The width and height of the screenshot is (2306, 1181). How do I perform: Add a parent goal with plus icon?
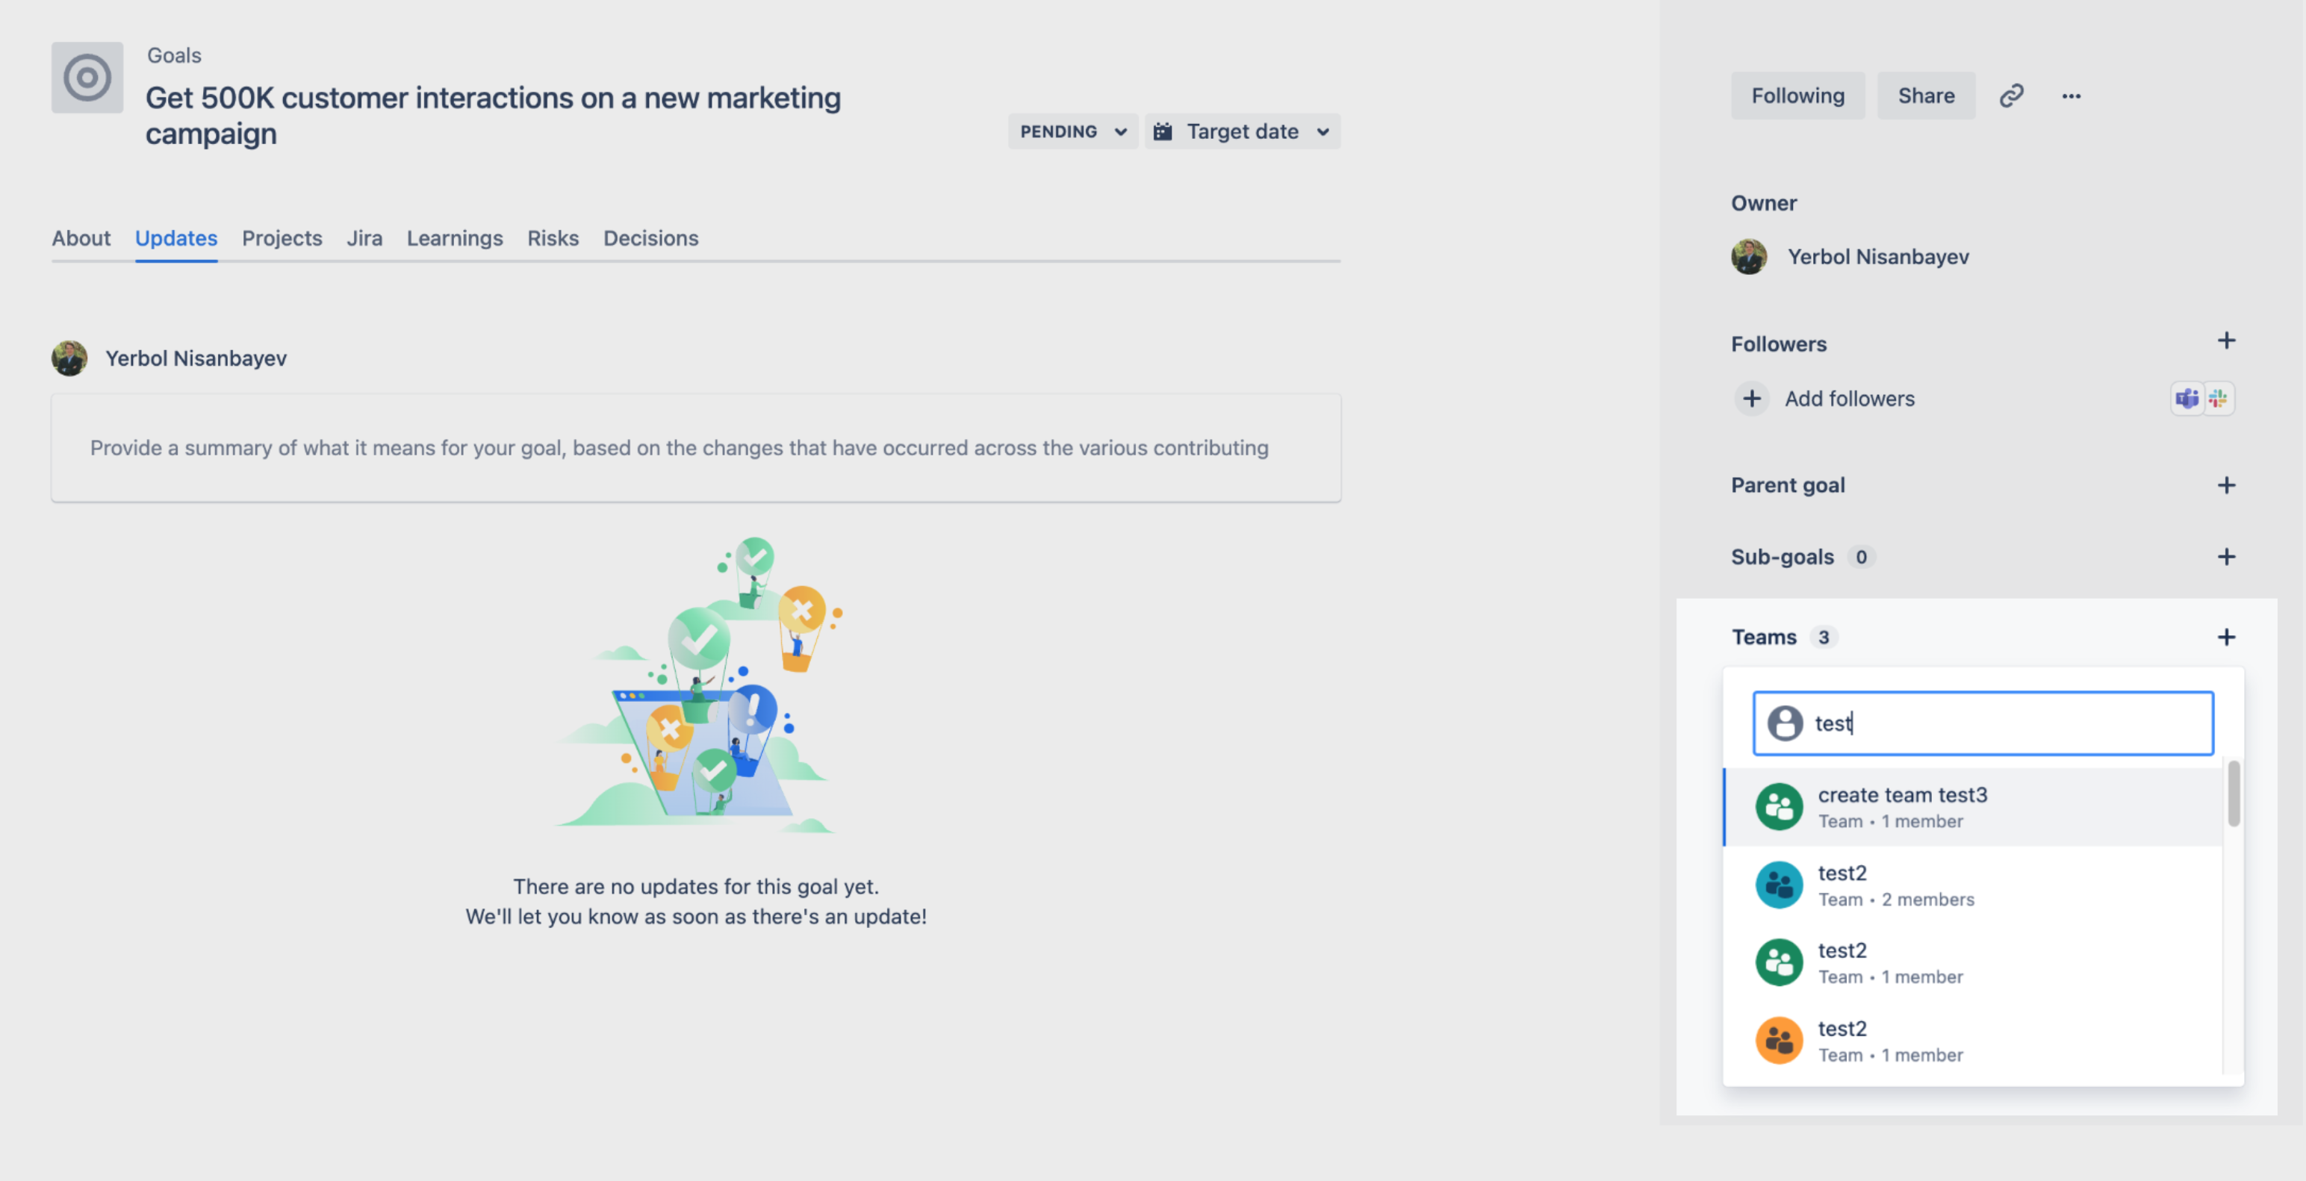[2225, 485]
